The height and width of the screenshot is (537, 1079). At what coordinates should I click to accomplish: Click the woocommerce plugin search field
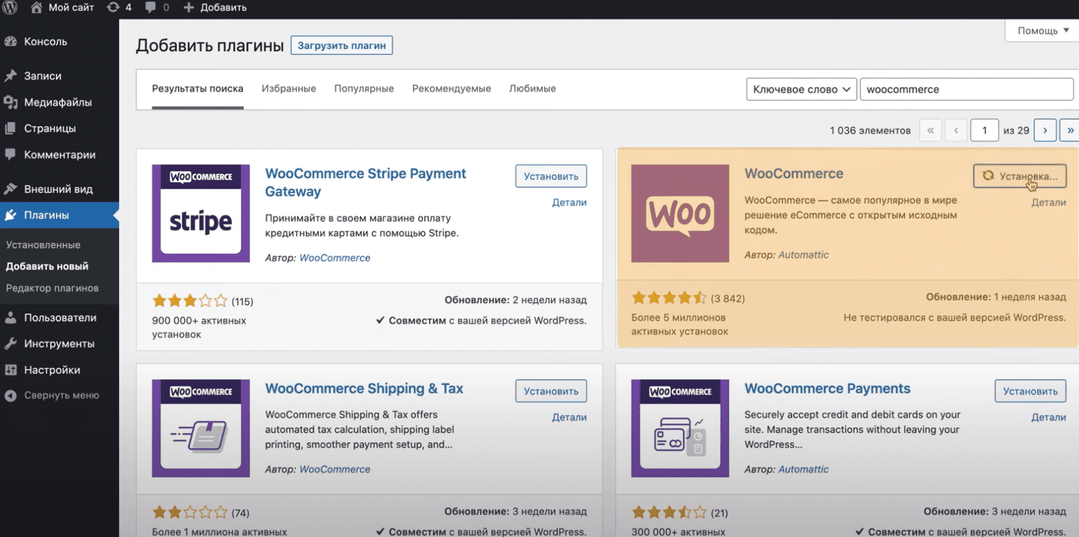[x=966, y=89]
